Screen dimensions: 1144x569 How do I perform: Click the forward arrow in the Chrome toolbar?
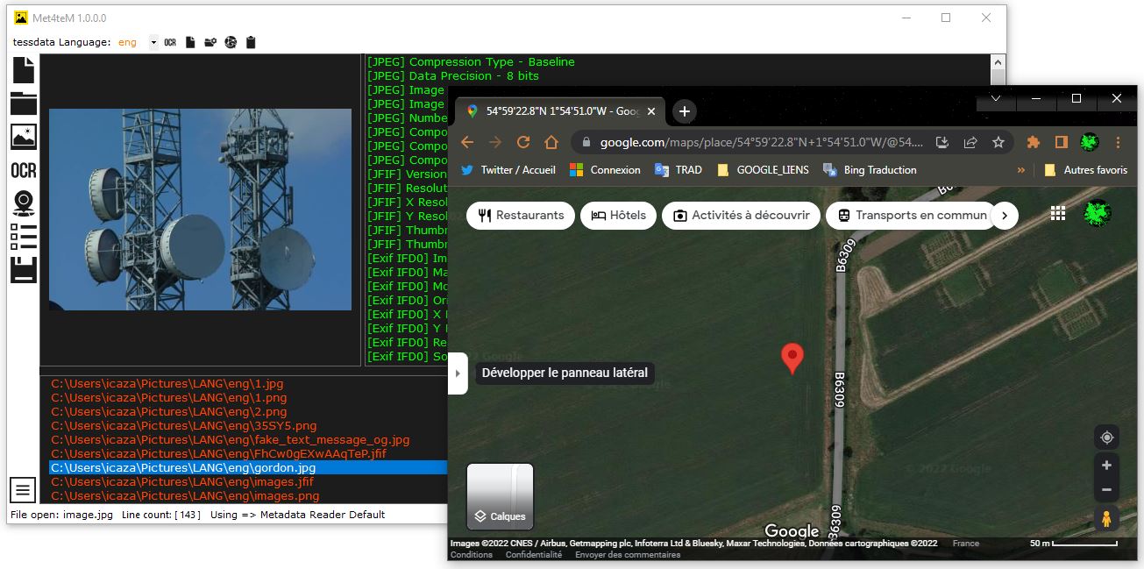(x=495, y=142)
